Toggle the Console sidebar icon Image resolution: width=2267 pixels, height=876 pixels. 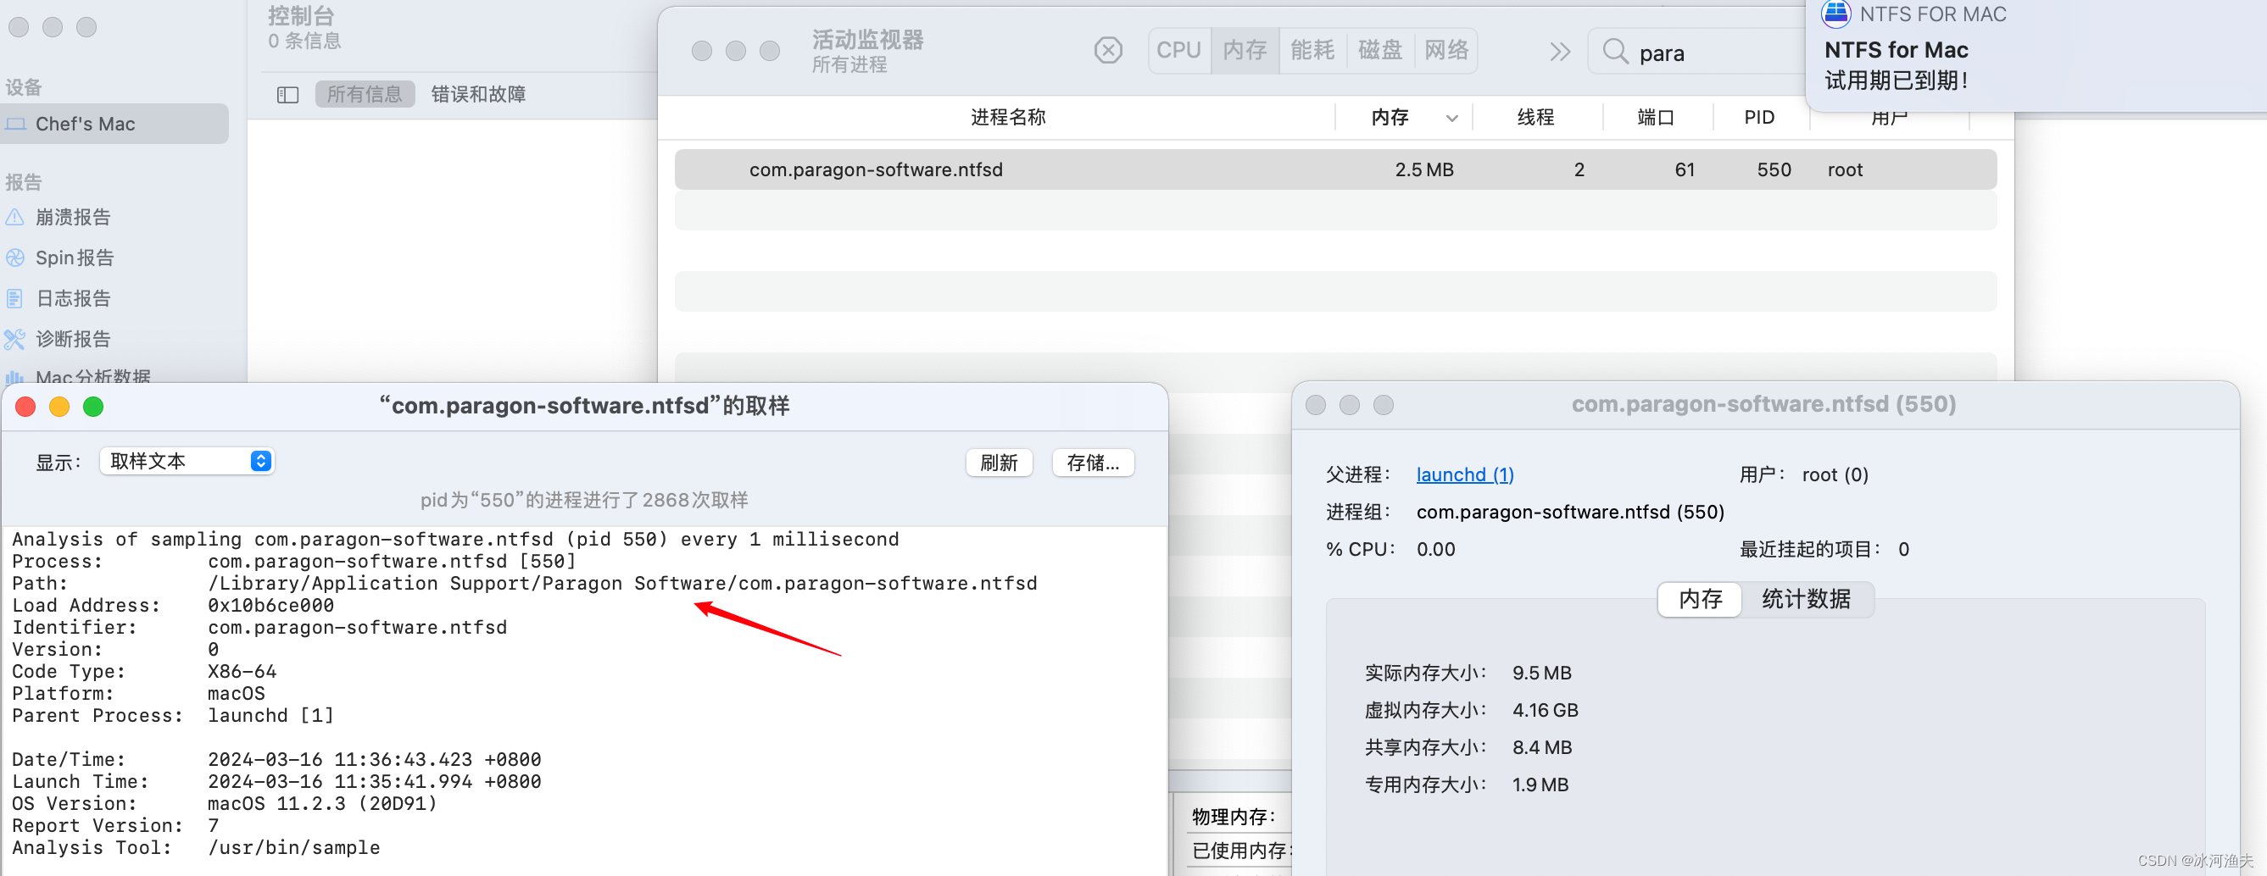click(287, 94)
